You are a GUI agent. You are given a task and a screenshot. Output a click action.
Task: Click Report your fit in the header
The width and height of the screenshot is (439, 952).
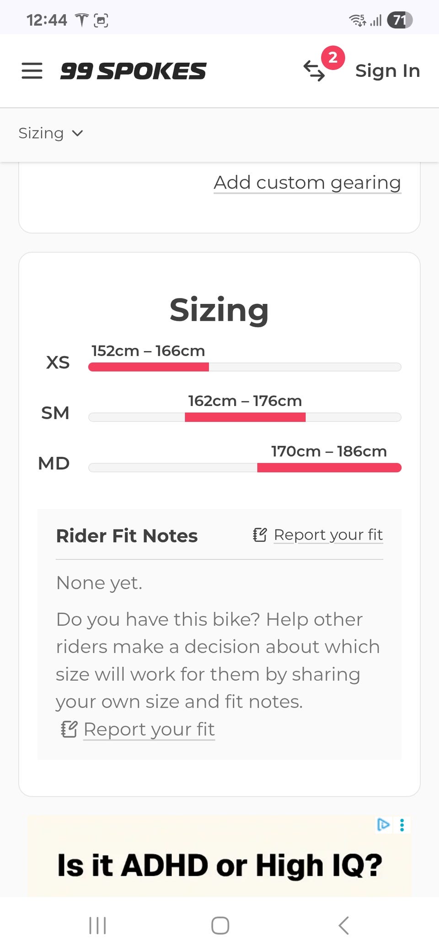pyautogui.click(x=328, y=535)
